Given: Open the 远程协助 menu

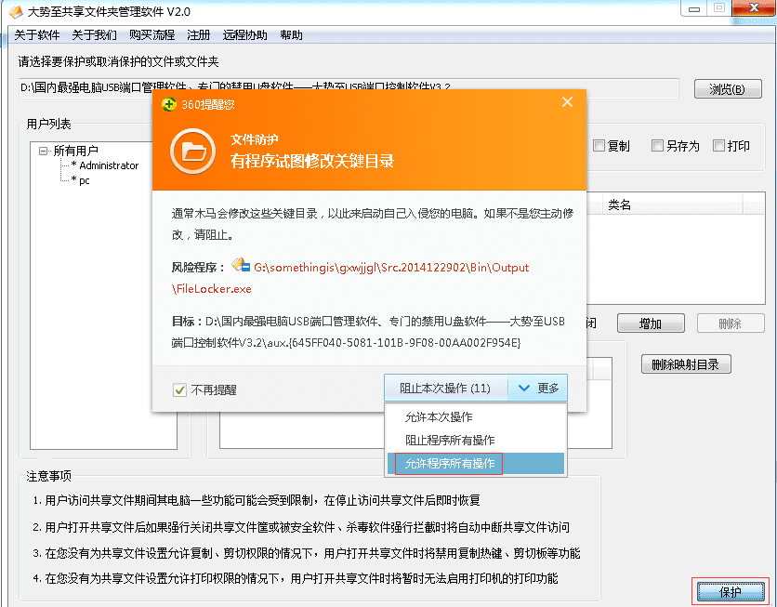Looking at the screenshot, I should point(244,35).
